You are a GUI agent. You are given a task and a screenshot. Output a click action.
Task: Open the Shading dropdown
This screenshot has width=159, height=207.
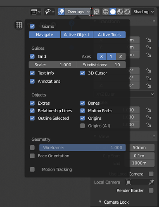click(142, 12)
